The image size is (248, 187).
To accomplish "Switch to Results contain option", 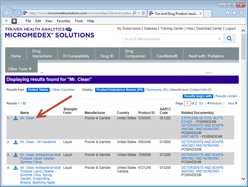I will 226,96.
